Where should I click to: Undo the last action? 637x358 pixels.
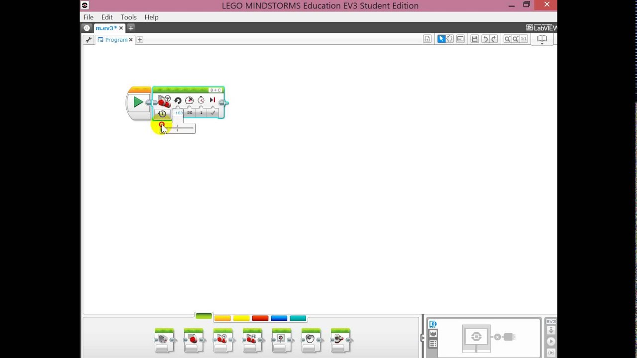tap(485, 39)
